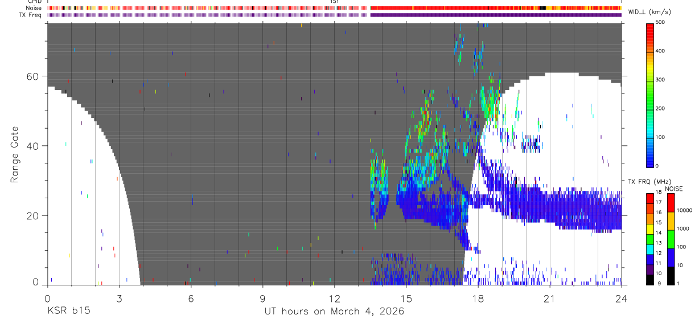Screen dimensions: 699x323
Task: Click the 24 tick on UT hours axis
Action: point(622,298)
